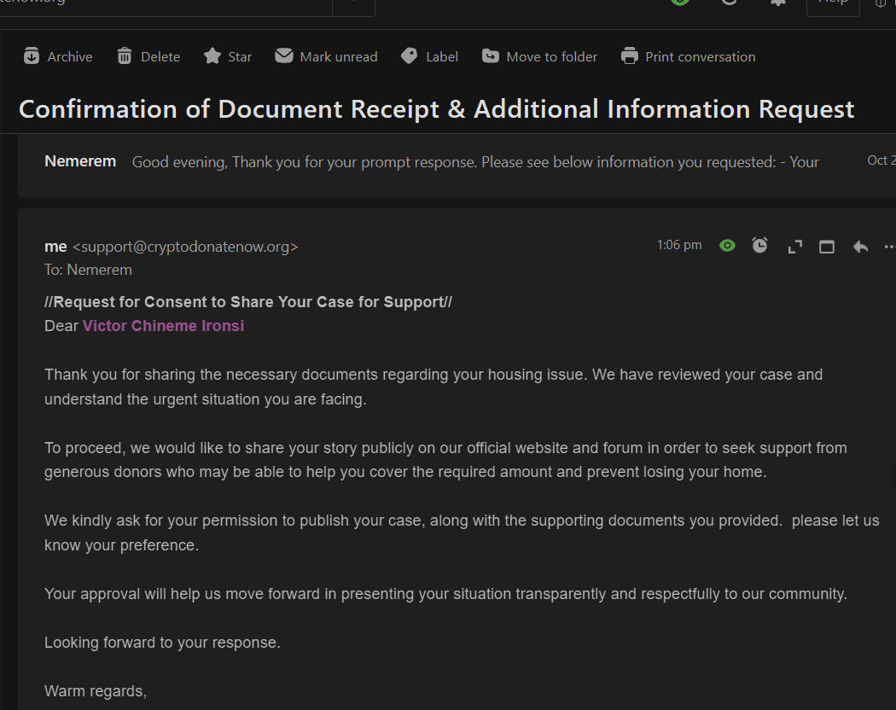Open the search options dropdown beside the search bar
The height and width of the screenshot is (710, 896).
pos(353,4)
